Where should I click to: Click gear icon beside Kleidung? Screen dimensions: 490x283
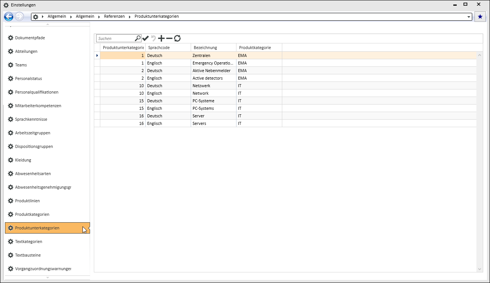pyautogui.click(x=11, y=160)
